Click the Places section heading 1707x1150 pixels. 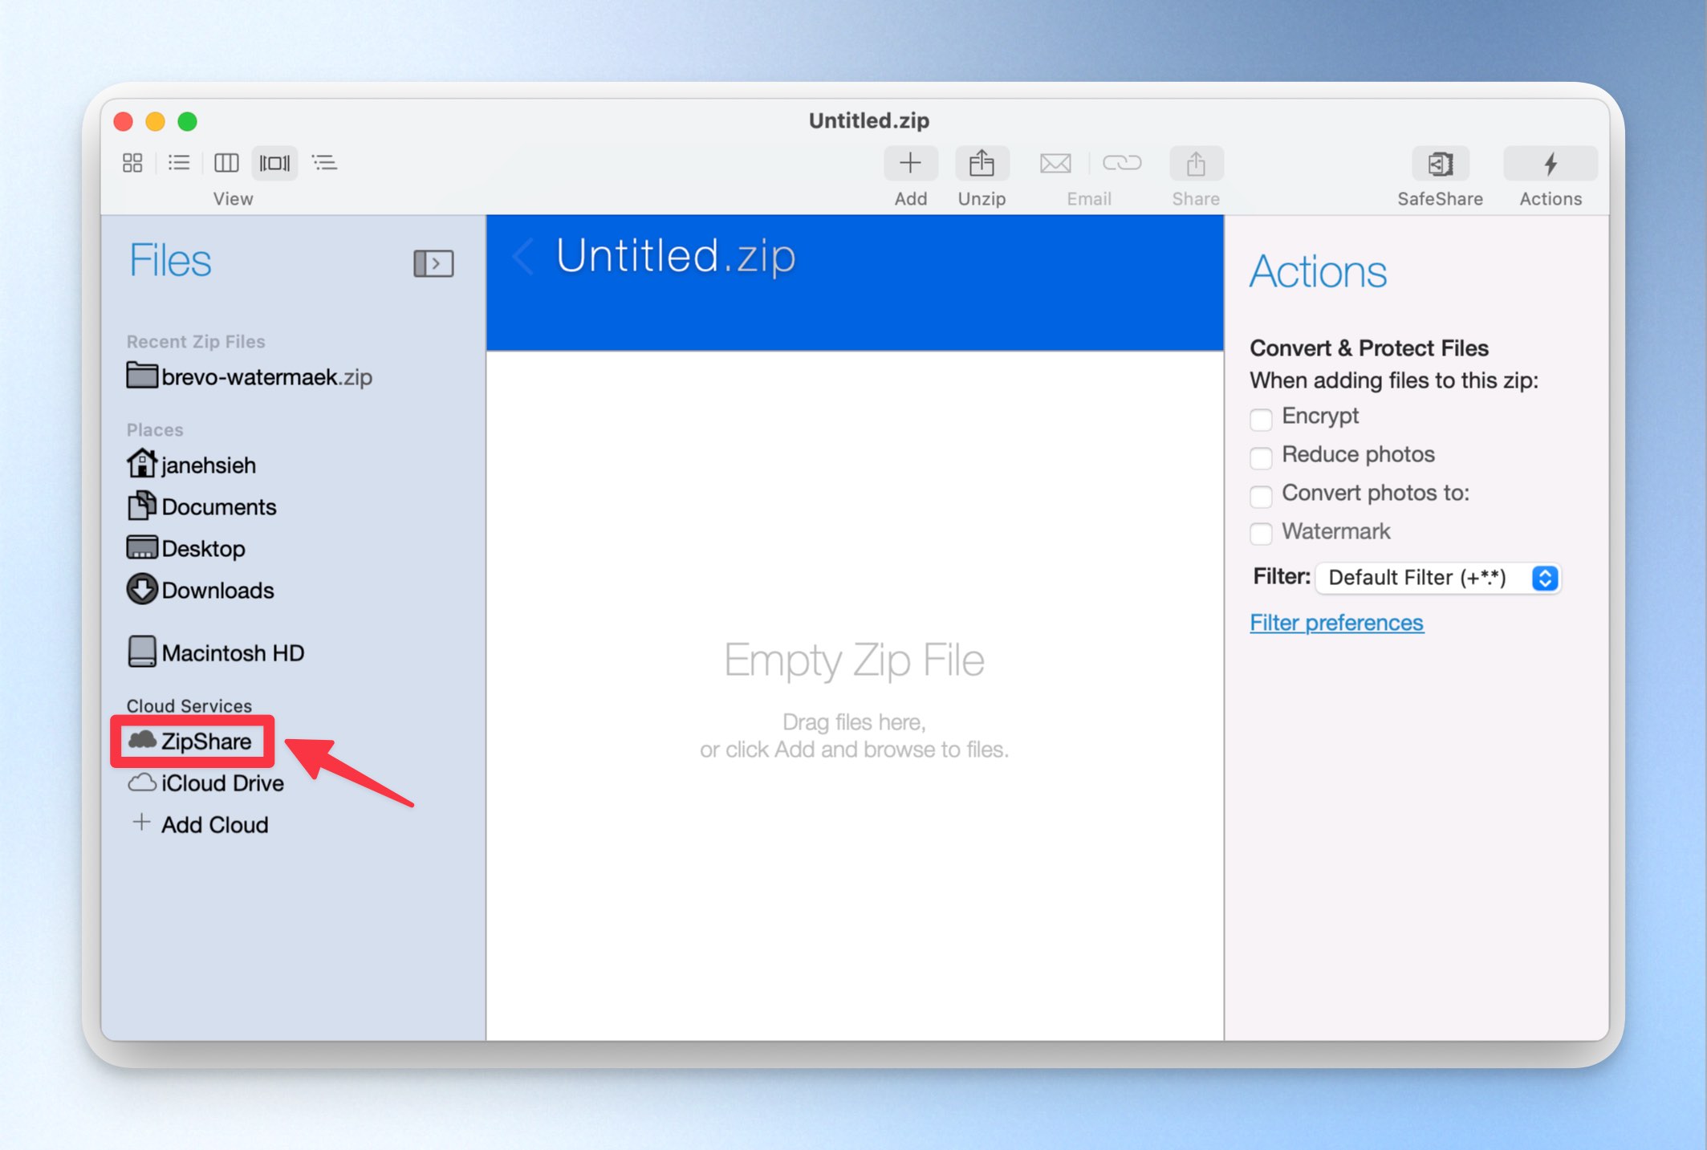155,430
